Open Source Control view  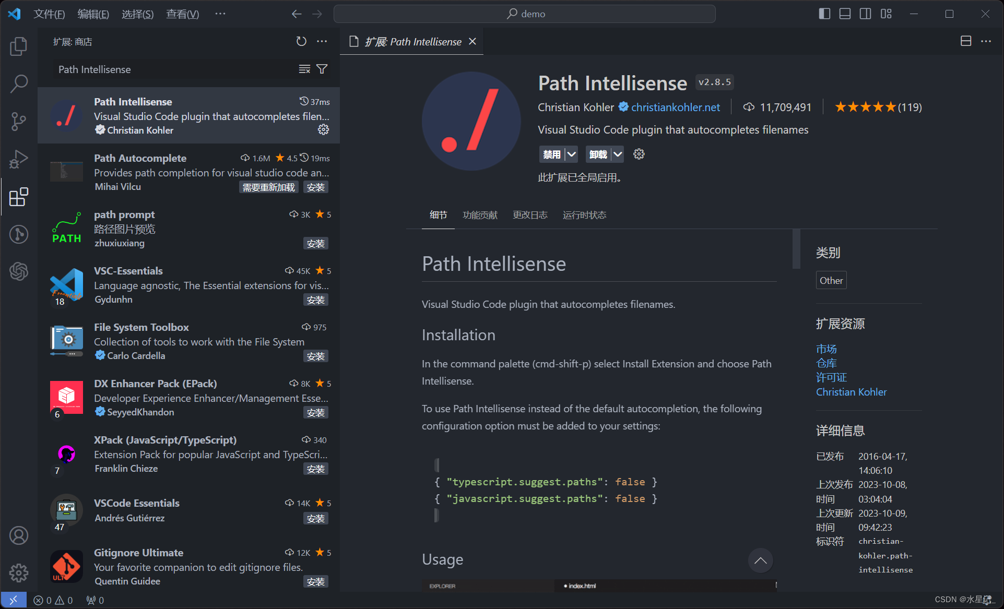(19, 121)
